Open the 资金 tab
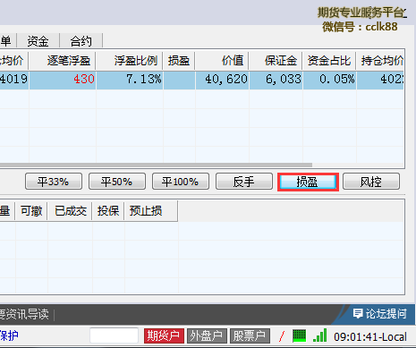 click(38, 41)
